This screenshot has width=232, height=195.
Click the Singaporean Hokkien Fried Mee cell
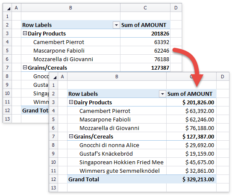[x=117, y=162]
